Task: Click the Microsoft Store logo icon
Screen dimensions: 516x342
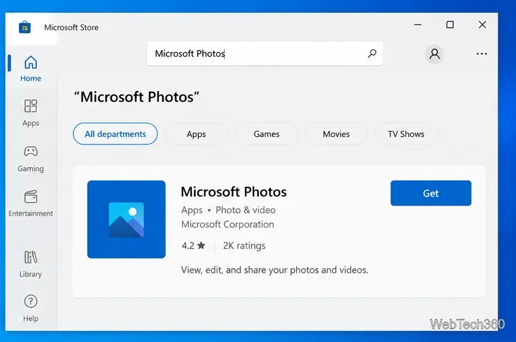Action: click(x=24, y=27)
